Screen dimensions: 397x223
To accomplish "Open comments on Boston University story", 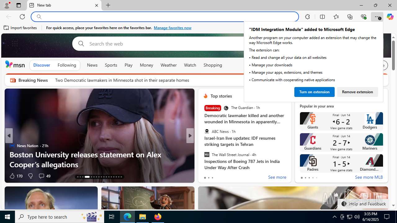I will pyautogui.click(x=44, y=176).
